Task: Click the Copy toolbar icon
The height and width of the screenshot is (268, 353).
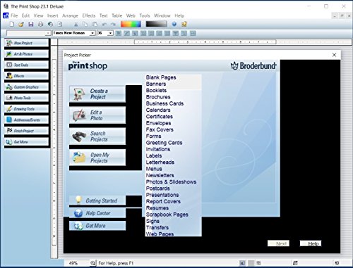Action: [85, 24]
